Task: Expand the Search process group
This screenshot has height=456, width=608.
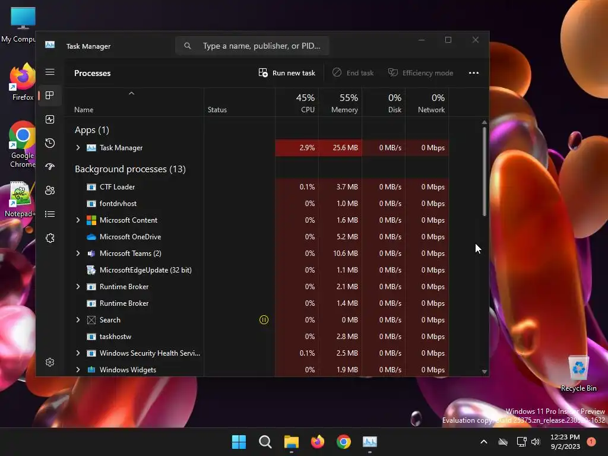Action: pos(78,320)
